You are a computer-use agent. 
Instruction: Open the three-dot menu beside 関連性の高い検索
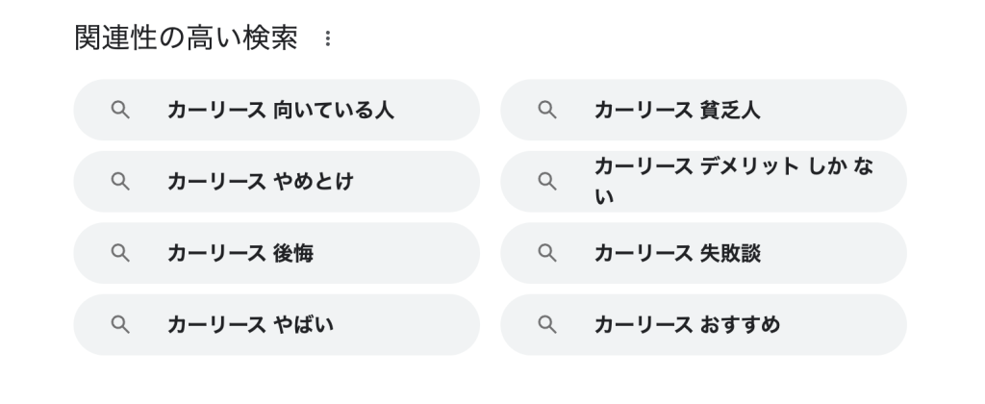click(327, 38)
